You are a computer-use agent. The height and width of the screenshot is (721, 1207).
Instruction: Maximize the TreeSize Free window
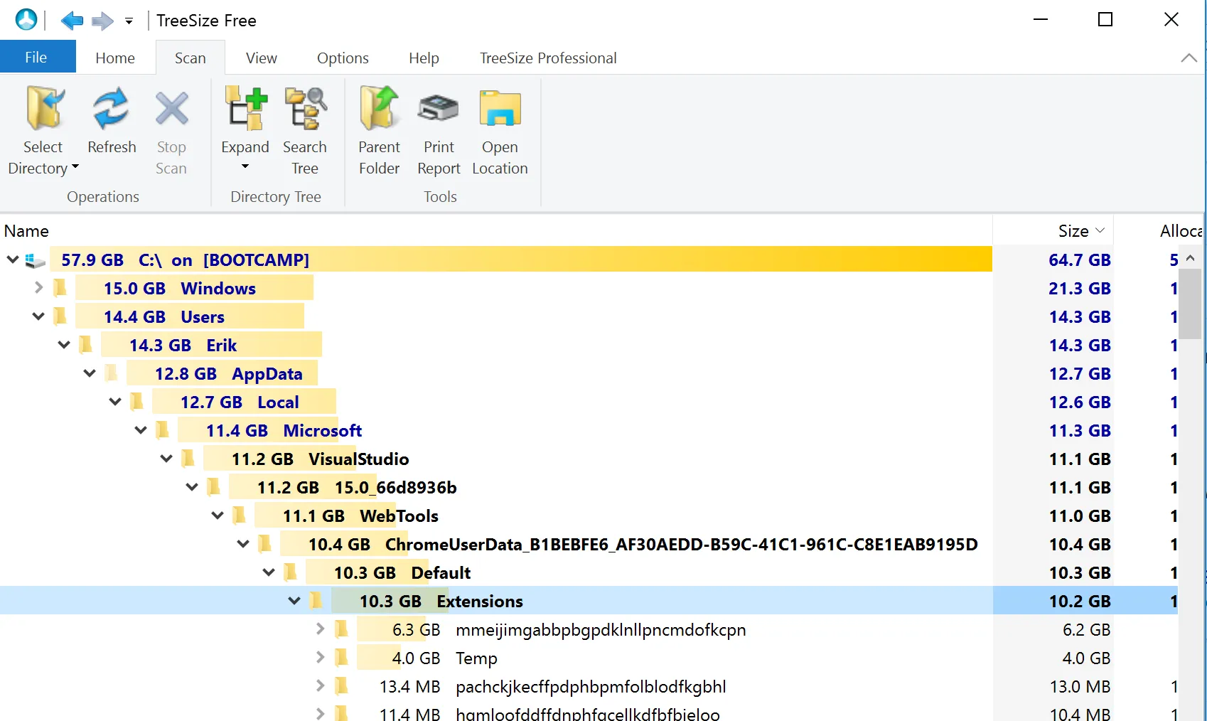[1105, 20]
